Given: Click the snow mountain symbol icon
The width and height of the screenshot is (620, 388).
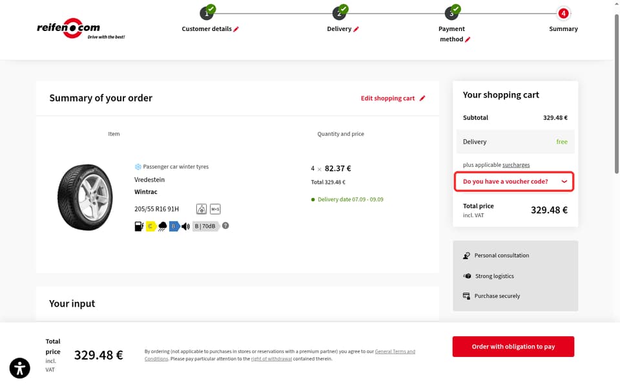Looking at the screenshot, I should click(x=201, y=209).
